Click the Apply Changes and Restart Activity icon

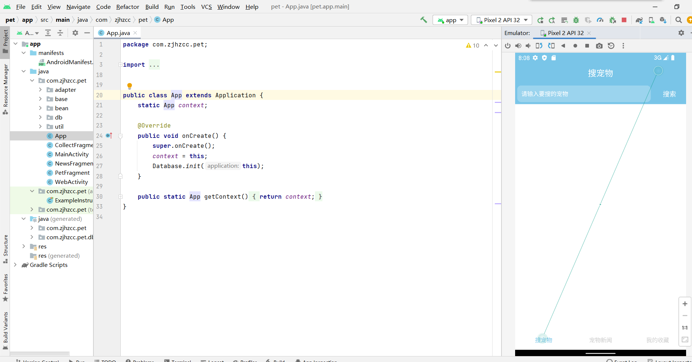(x=540, y=20)
